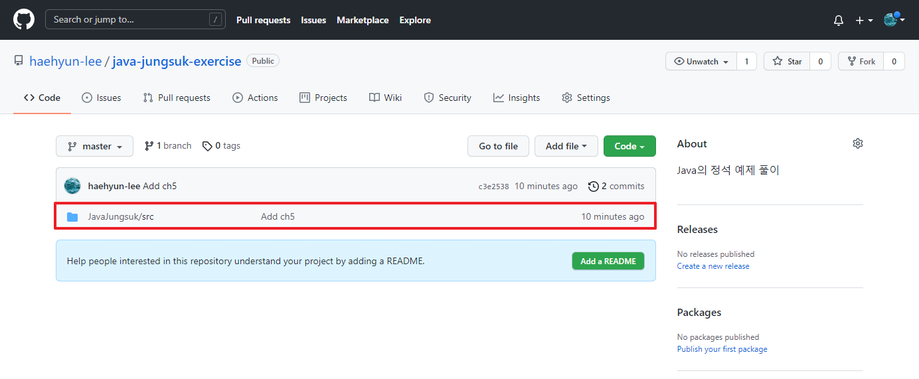Viewport: 919px width, 379px height.
Task: Open the JavaJungsuk/src folder
Action: pos(121,216)
